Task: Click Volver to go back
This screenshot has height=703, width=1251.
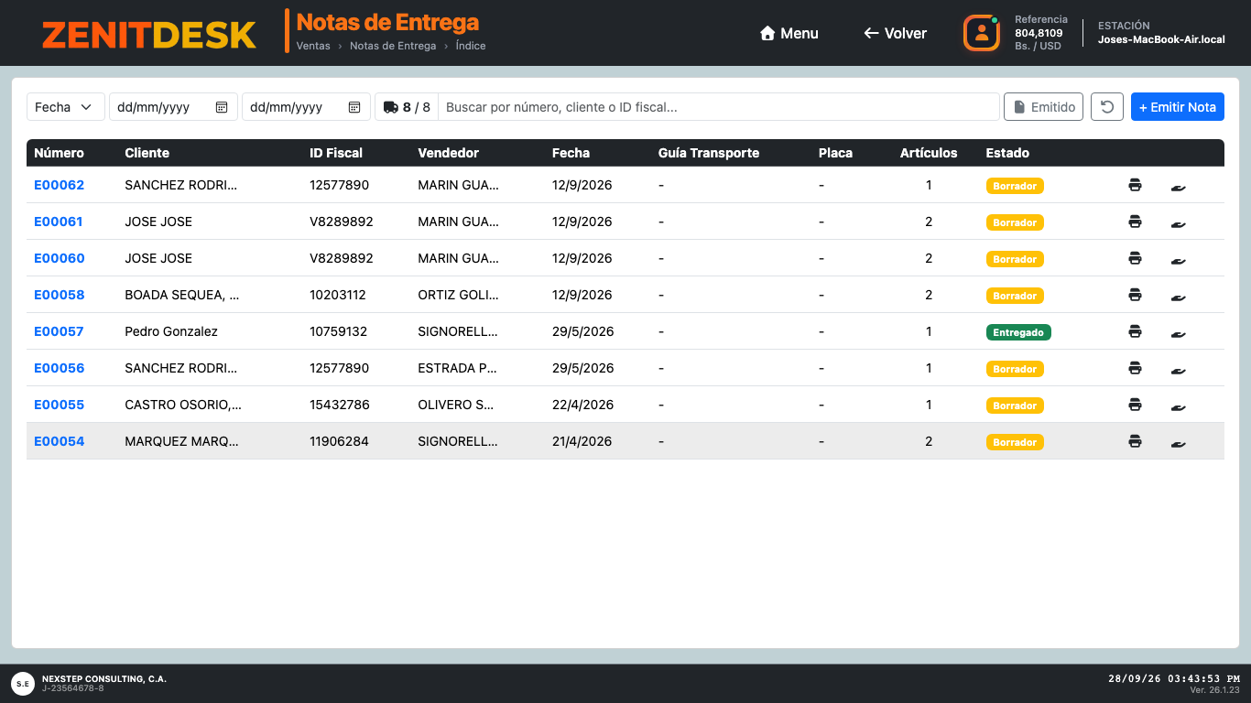Action: point(896,33)
